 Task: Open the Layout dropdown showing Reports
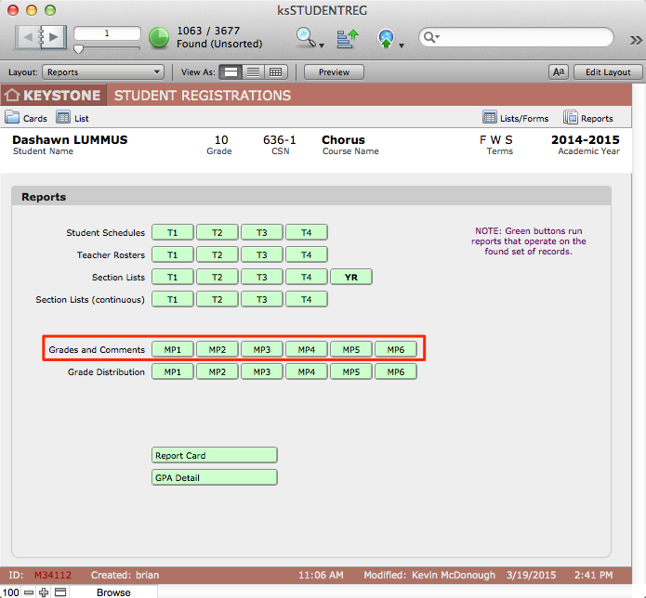click(x=103, y=72)
